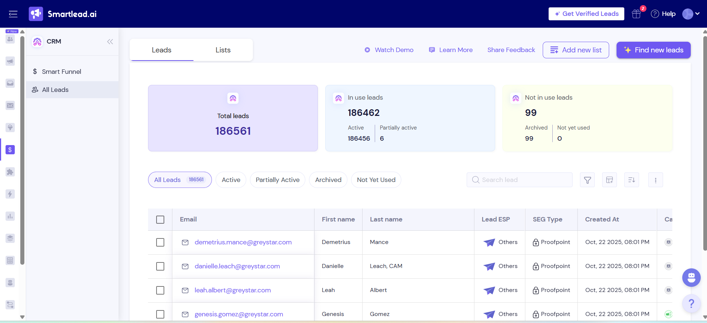Open the lead filter funnel icon
The width and height of the screenshot is (707, 323).
click(587, 180)
